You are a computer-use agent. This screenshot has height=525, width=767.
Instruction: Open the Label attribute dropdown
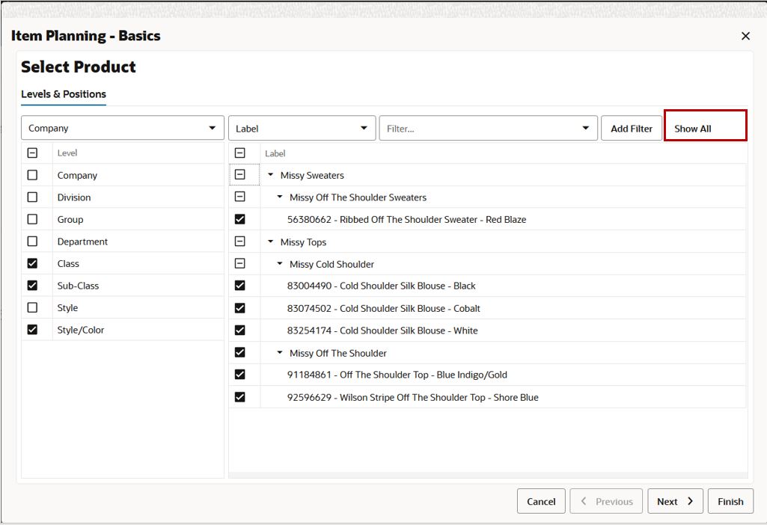pos(302,128)
